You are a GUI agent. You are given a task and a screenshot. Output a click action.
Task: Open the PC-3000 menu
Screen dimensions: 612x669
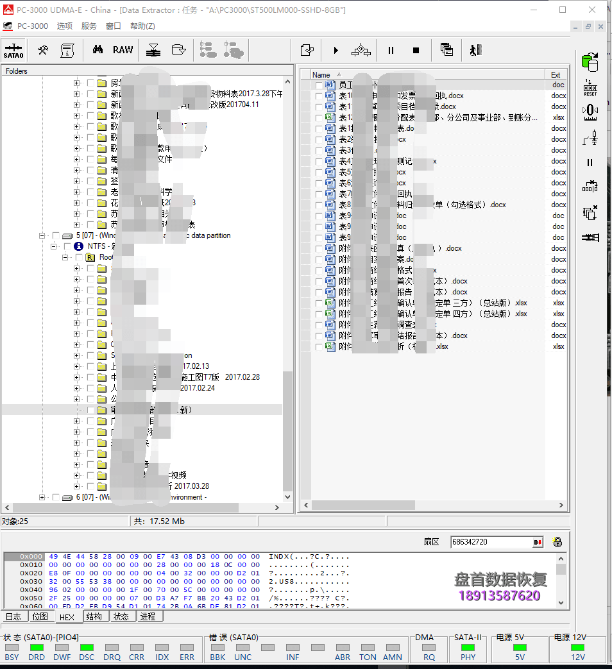[33, 26]
